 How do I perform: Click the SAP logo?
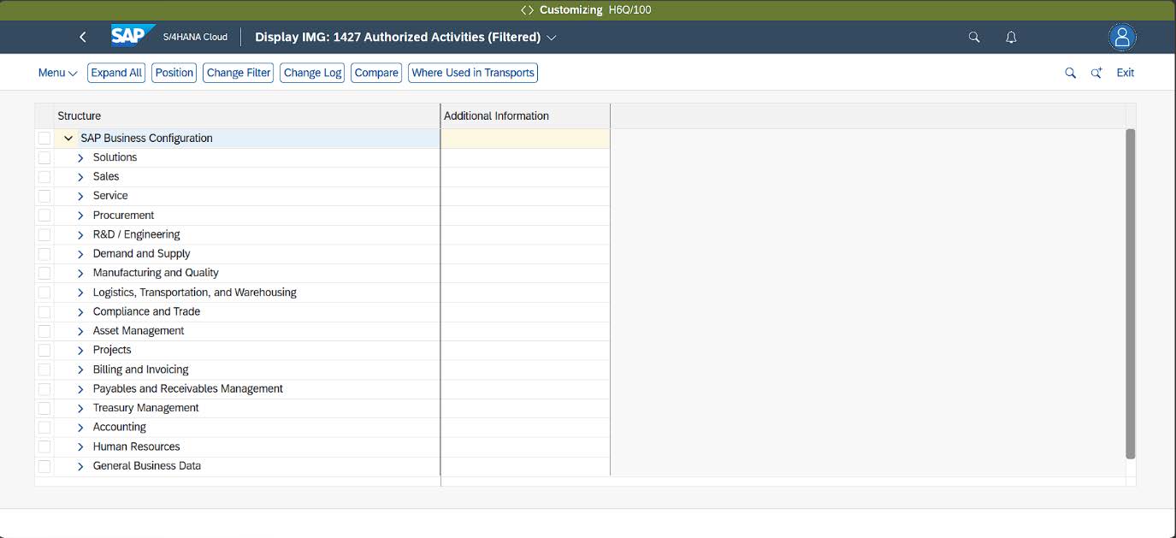[133, 37]
